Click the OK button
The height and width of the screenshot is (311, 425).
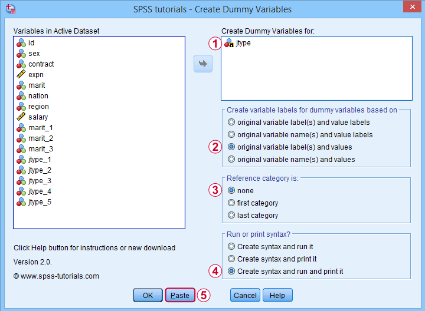click(148, 295)
